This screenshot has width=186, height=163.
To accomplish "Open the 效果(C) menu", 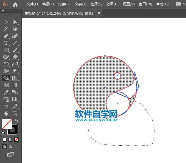I will 112,4.
